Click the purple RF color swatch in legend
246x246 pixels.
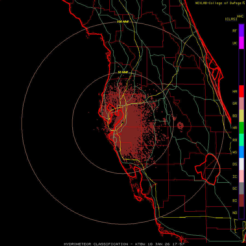pos(241,31)
